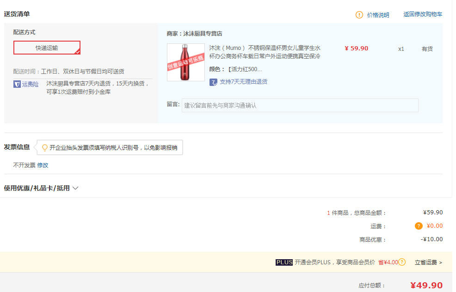The image size is (456, 292).
Task: Click the color text 【活力红500...
Action: pos(244,69)
